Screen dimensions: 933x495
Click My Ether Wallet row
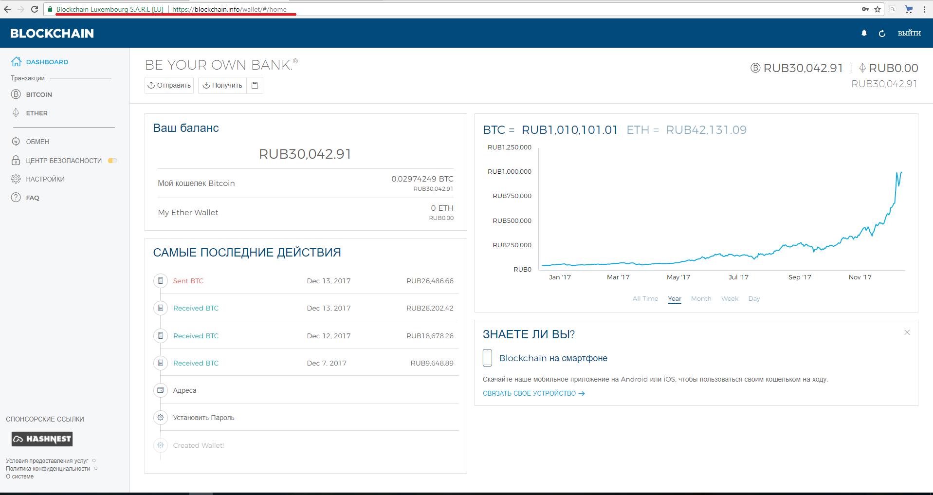306,213
